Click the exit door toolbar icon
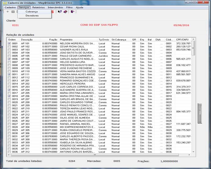The image size is (211, 169). (x=72, y=12)
